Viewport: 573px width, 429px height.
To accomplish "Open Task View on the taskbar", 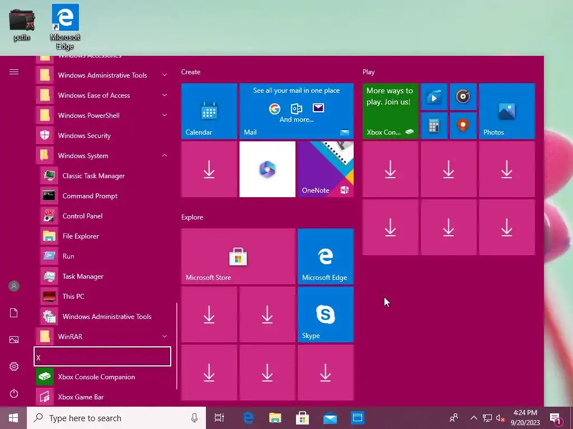I will coord(219,418).
